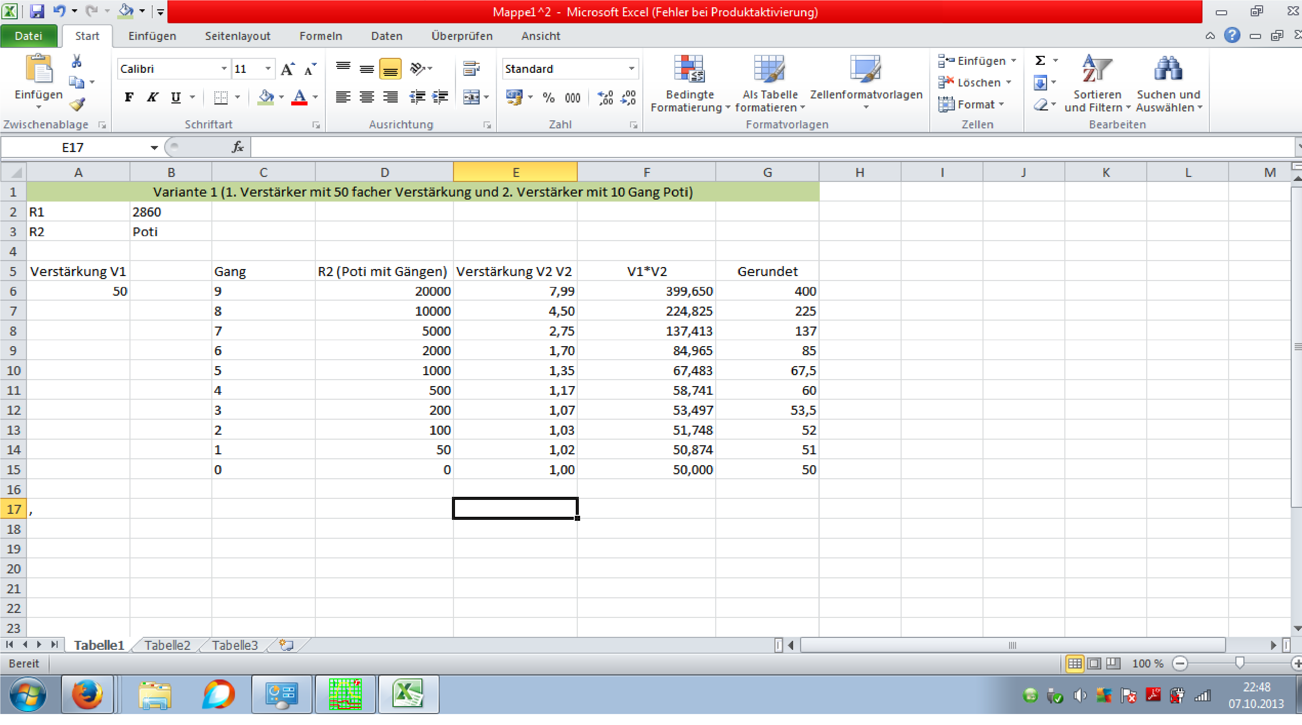Open Excel help with the question mark
Image resolution: width=1302 pixels, height=725 pixels.
(1232, 35)
